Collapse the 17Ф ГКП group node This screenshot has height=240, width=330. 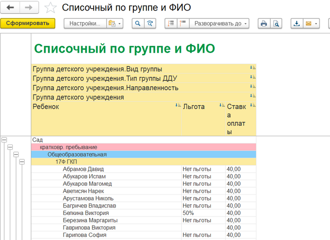pyautogui.click(x=22, y=161)
